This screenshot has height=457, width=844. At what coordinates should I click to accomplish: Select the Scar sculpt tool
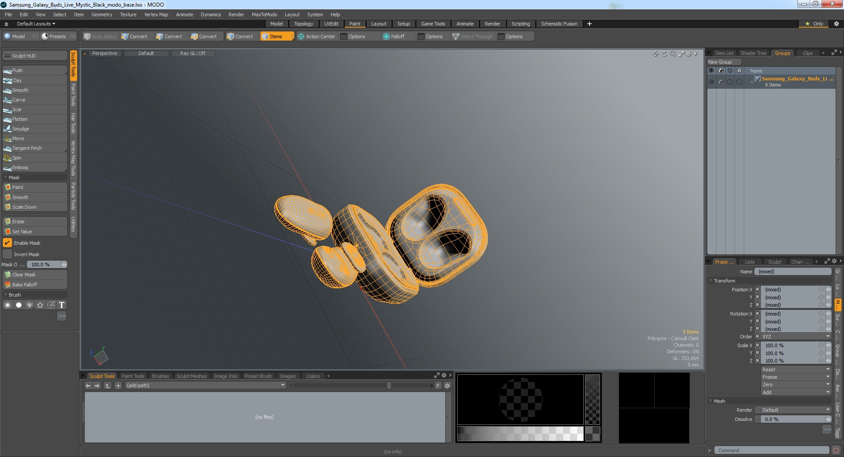35,109
